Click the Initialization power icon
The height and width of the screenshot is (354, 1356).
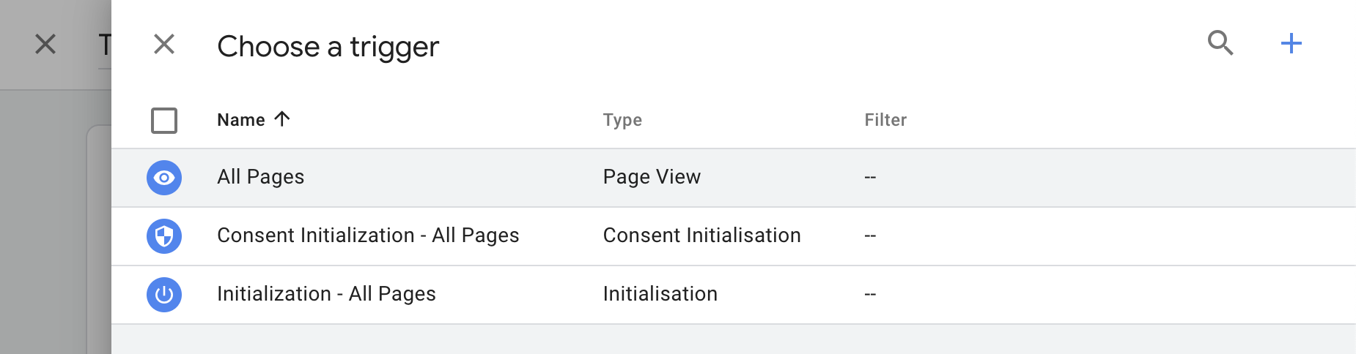(164, 295)
